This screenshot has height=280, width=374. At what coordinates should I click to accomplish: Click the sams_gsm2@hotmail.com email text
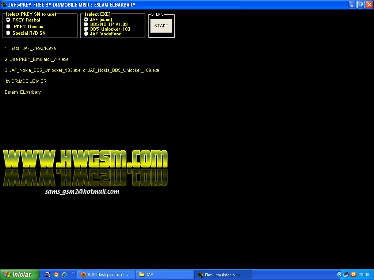[x=82, y=192]
